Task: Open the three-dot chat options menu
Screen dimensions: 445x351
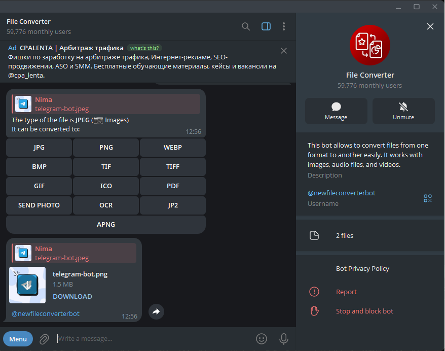Action: coord(284,26)
